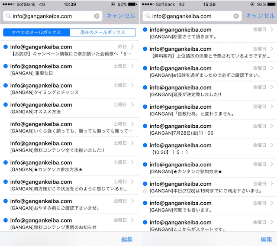
Task: Open chevron for タイミングとチャンス mail
Action: point(132,85)
